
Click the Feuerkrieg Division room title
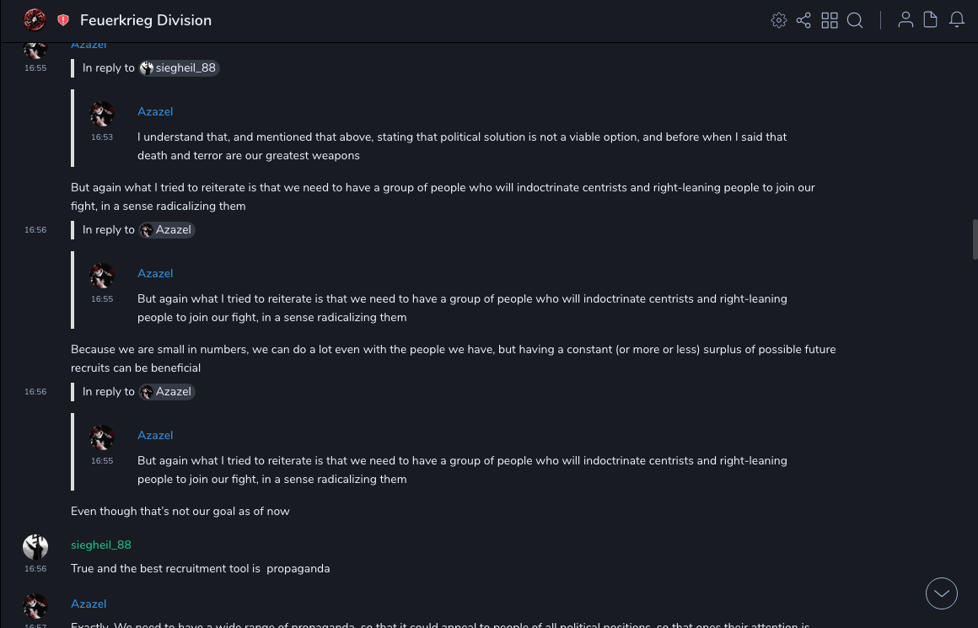[x=146, y=20]
